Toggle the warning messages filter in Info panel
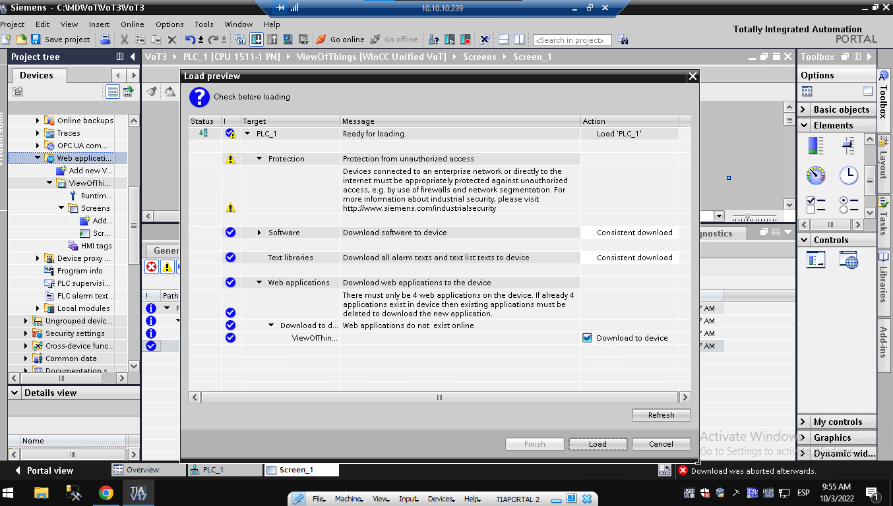The width and height of the screenshot is (893, 506). (x=168, y=267)
